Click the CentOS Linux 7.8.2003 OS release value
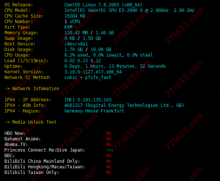The width and height of the screenshot is (220, 181). click(x=103, y=5)
